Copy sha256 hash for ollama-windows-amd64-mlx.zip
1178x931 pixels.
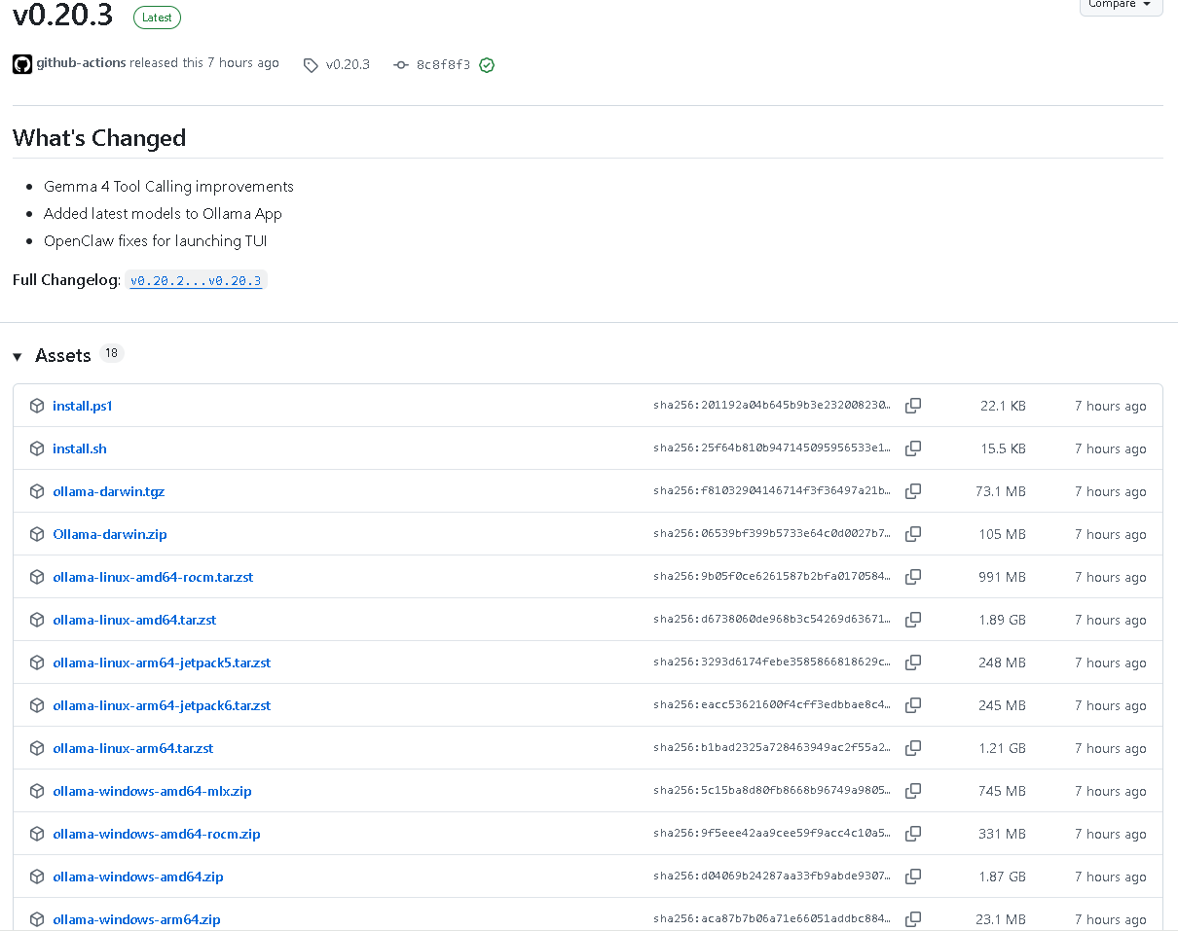913,791
